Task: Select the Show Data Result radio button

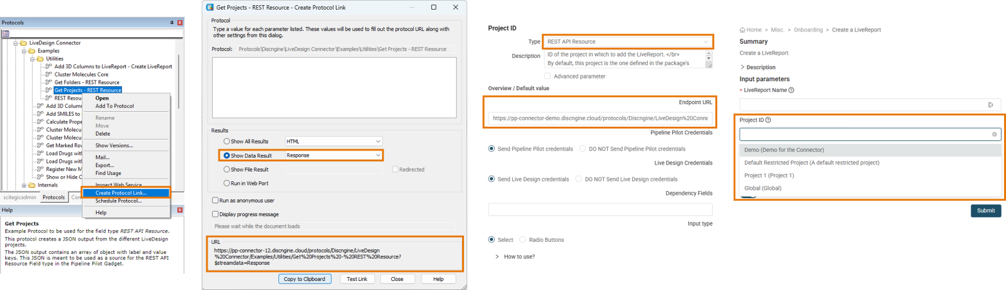Action: click(x=226, y=155)
